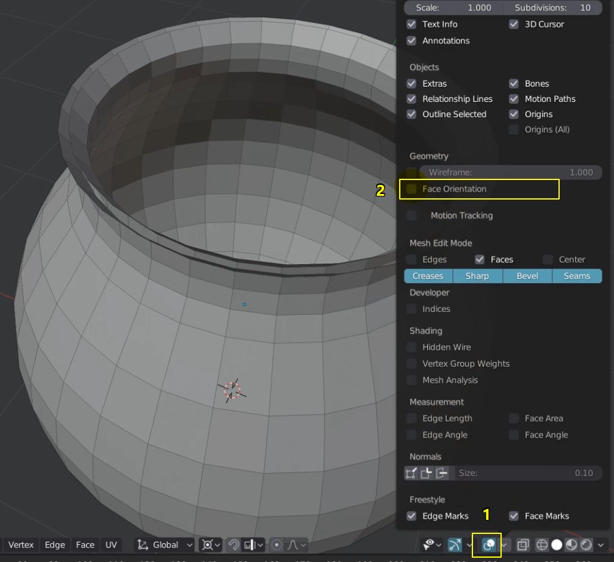This screenshot has height=562, width=614.
Task: Switch to UV select mode
Action: pos(111,545)
